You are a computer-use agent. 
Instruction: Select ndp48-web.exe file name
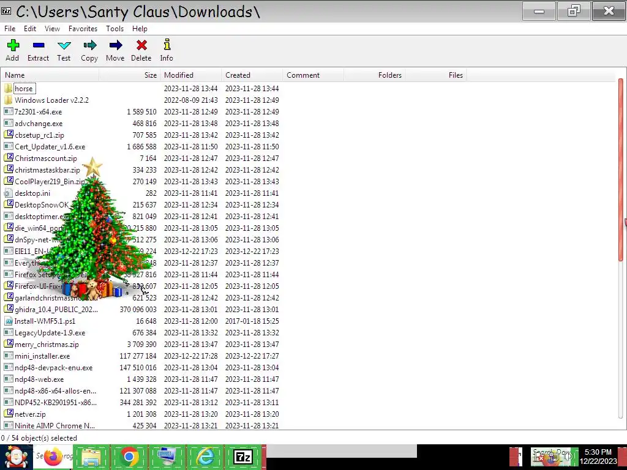coord(39,379)
